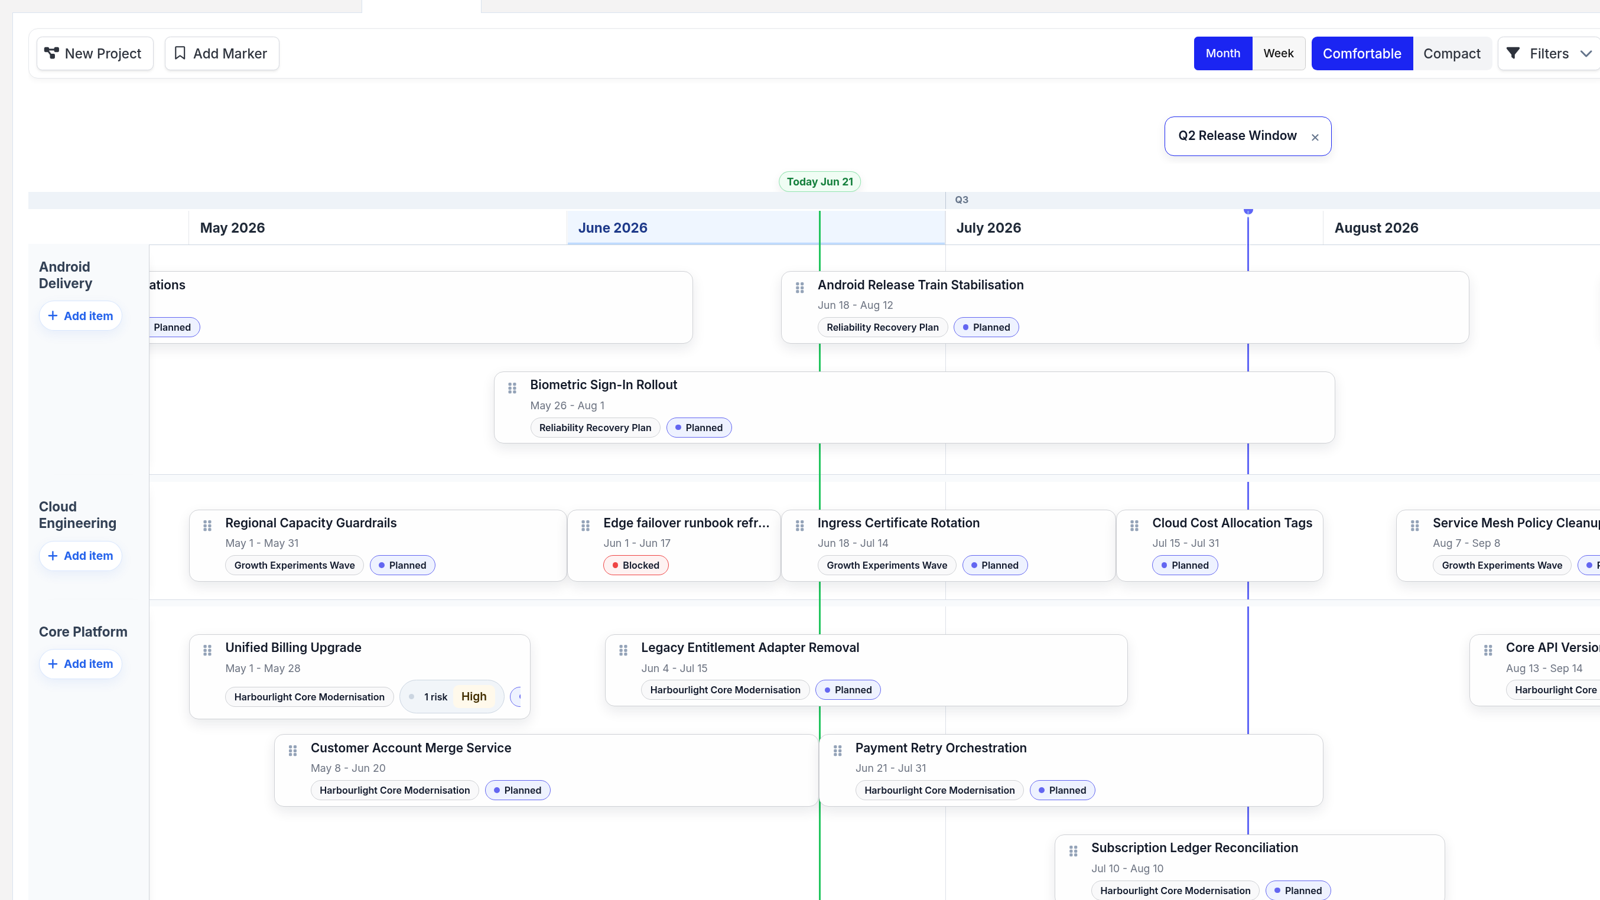1600x900 pixels.
Task: Click the Q2 Release Window marker label
Action: [1237, 135]
